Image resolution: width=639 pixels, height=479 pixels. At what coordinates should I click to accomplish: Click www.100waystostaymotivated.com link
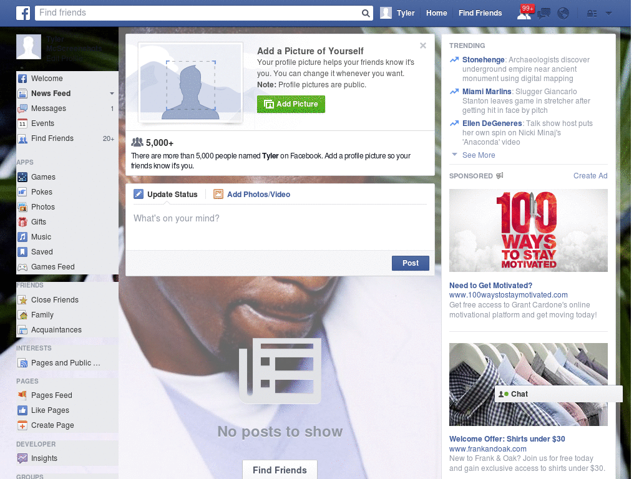[508, 295]
